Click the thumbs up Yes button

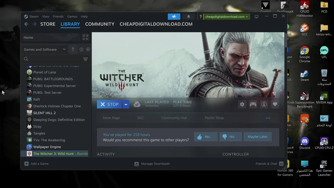coord(206,137)
